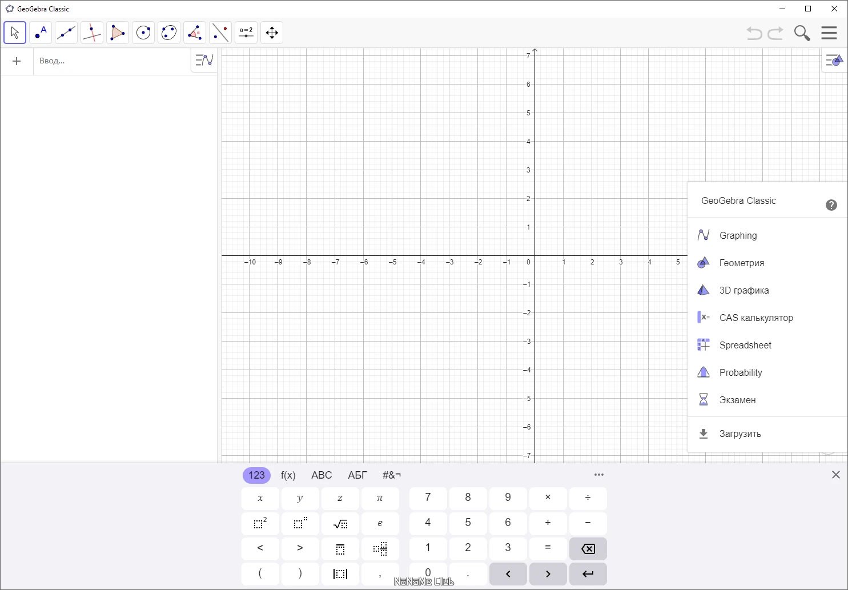
Task: Start the Экзамен mode
Action: tap(767, 400)
